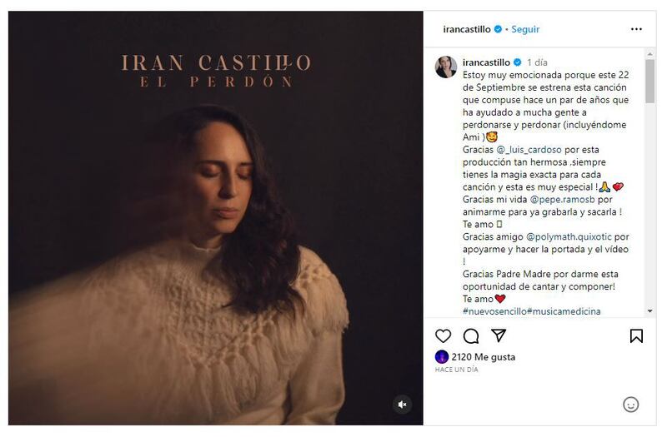
Task: Open emoji picker smiley icon
Action: (631, 405)
